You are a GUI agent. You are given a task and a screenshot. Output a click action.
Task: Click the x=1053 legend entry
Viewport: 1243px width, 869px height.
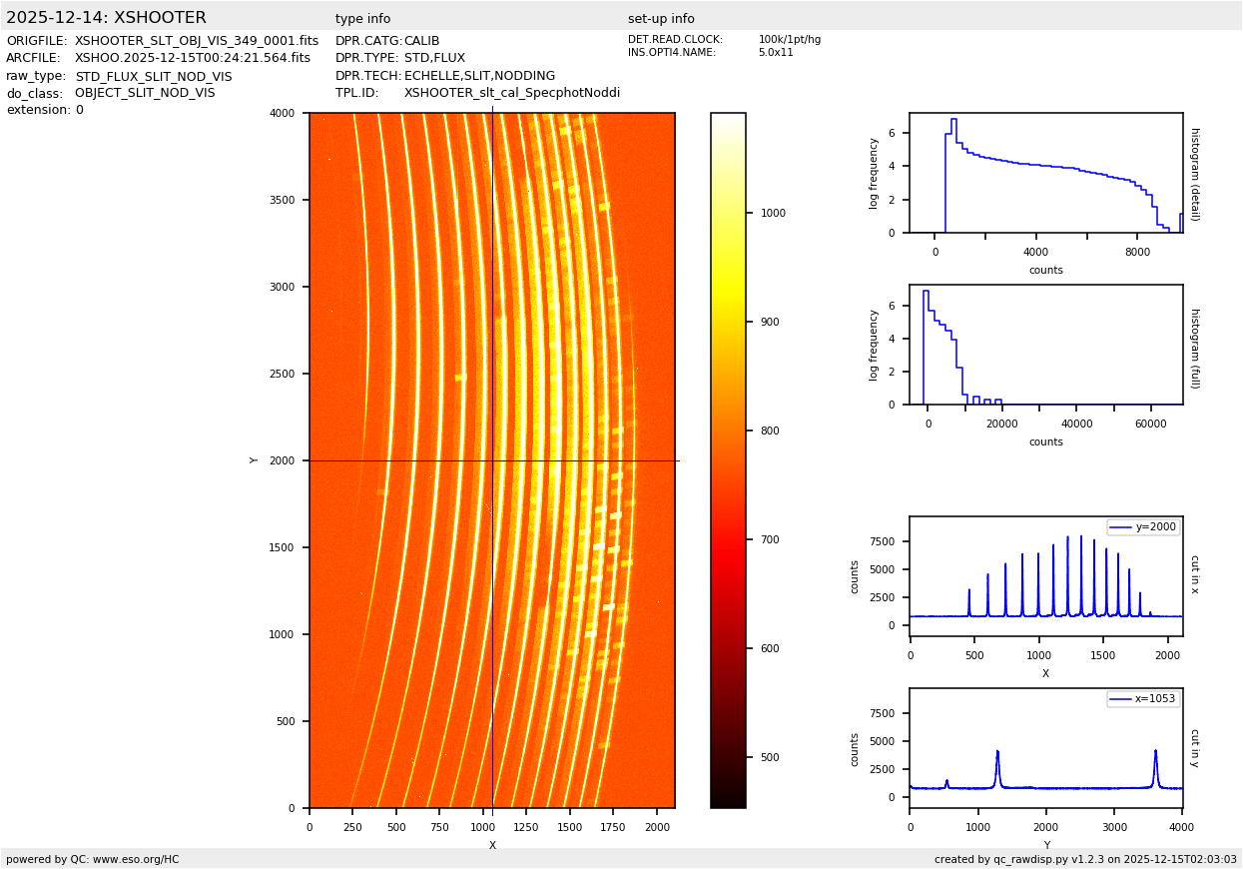tap(1143, 699)
